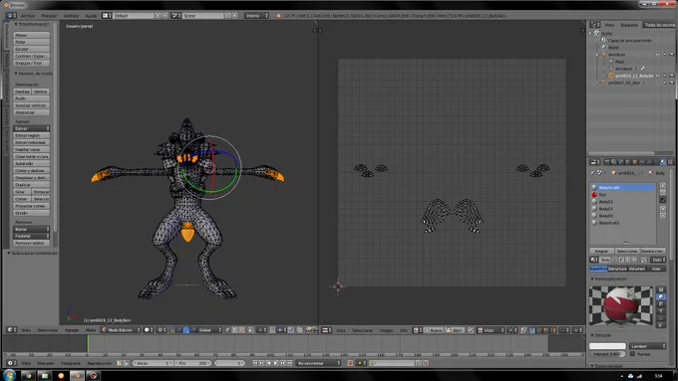Viewport: 678px width, 381px height.
Task: Select the BodyVco01 material slot
Action: pyautogui.click(x=622, y=223)
